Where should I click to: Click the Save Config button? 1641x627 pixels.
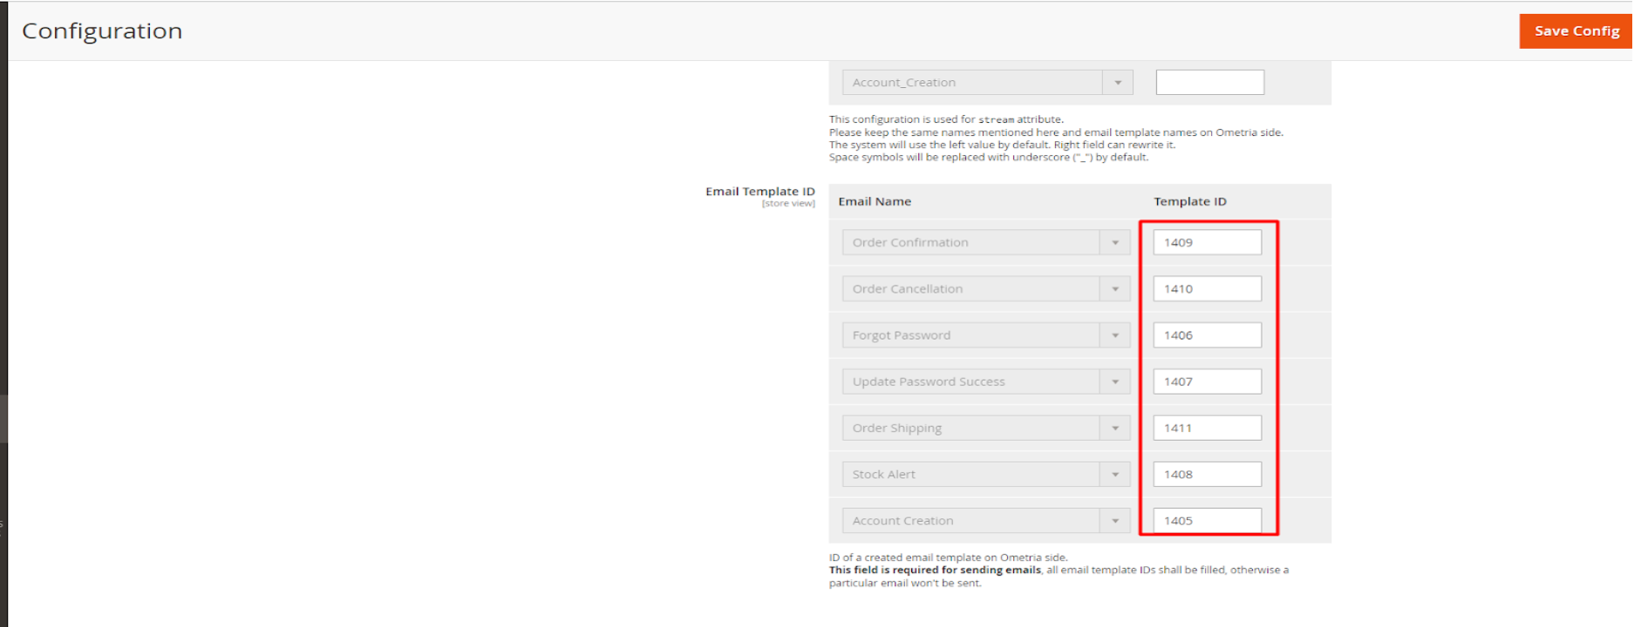[1576, 31]
